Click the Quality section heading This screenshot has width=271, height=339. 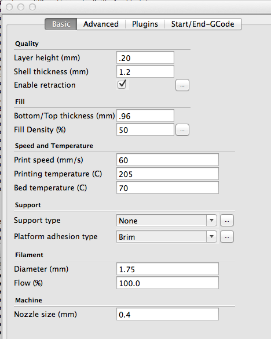[27, 44]
